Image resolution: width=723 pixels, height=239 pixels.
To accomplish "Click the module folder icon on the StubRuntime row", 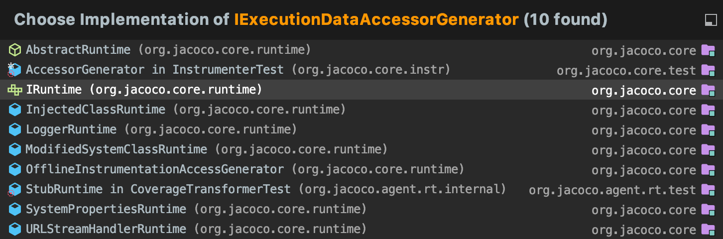I will [x=708, y=190].
